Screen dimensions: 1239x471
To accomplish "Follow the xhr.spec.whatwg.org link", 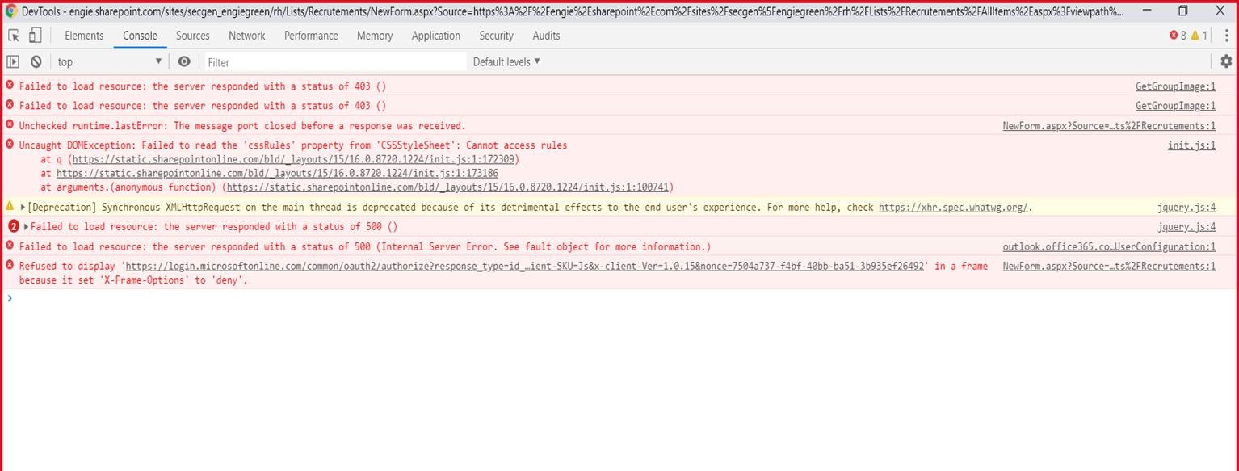I will point(953,208).
